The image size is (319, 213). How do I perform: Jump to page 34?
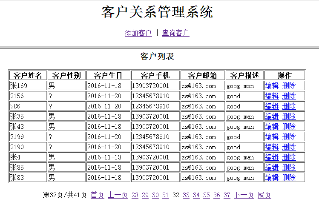click(x=196, y=195)
